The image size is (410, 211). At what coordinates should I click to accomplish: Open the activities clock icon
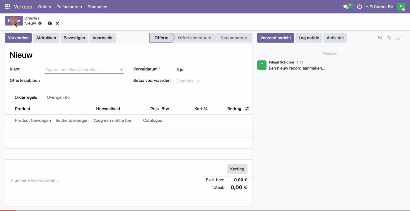(x=359, y=6)
